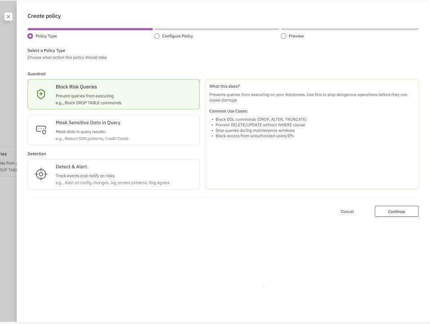Jump to the "Configure Policy" step label

click(x=177, y=36)
